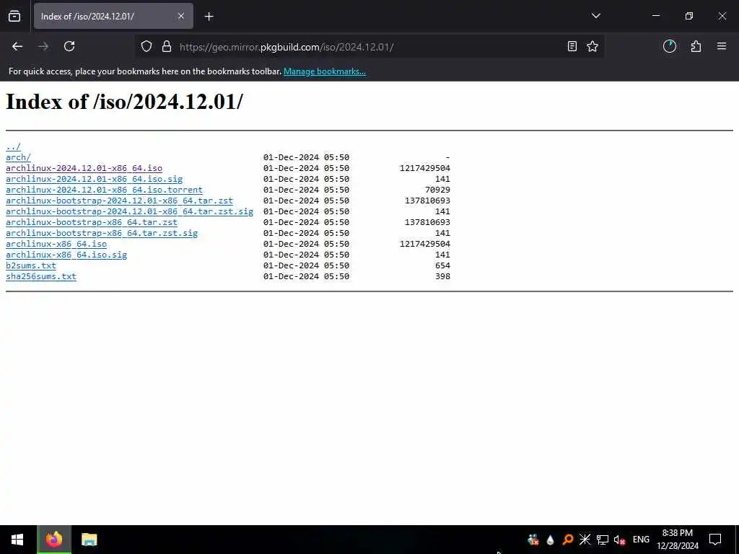Expand the list all tabs chevron

point(595,16)
